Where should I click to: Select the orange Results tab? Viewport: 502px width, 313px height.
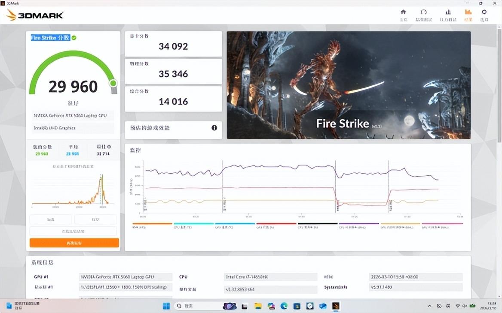[468, 14]
